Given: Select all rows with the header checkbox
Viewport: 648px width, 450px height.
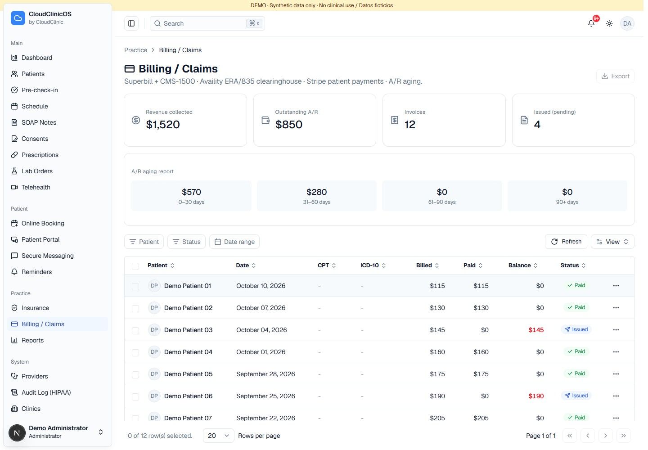Looking at the screenshot, I should pyautogui.click(x=135, y=266).
